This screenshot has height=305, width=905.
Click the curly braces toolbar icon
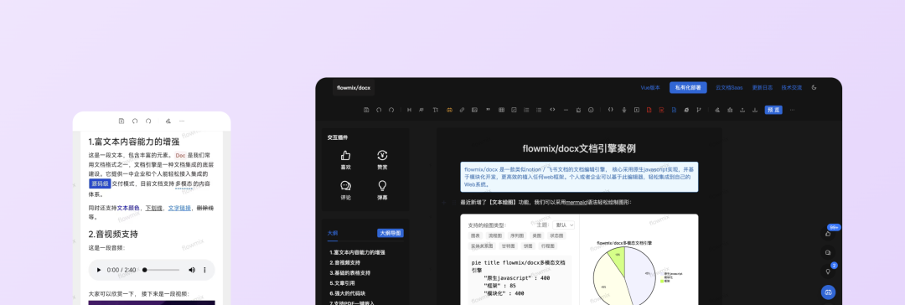coord(611,109)
